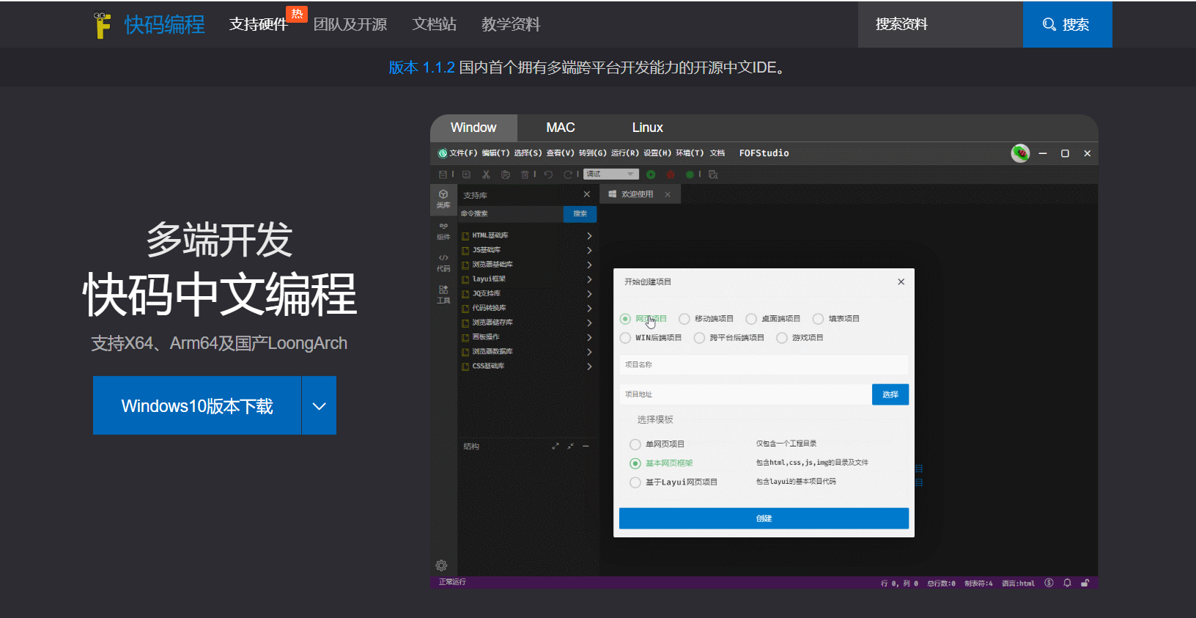Click the undo arrow icon
This screenshot has height=618, width=1196.
click(548, 174)
